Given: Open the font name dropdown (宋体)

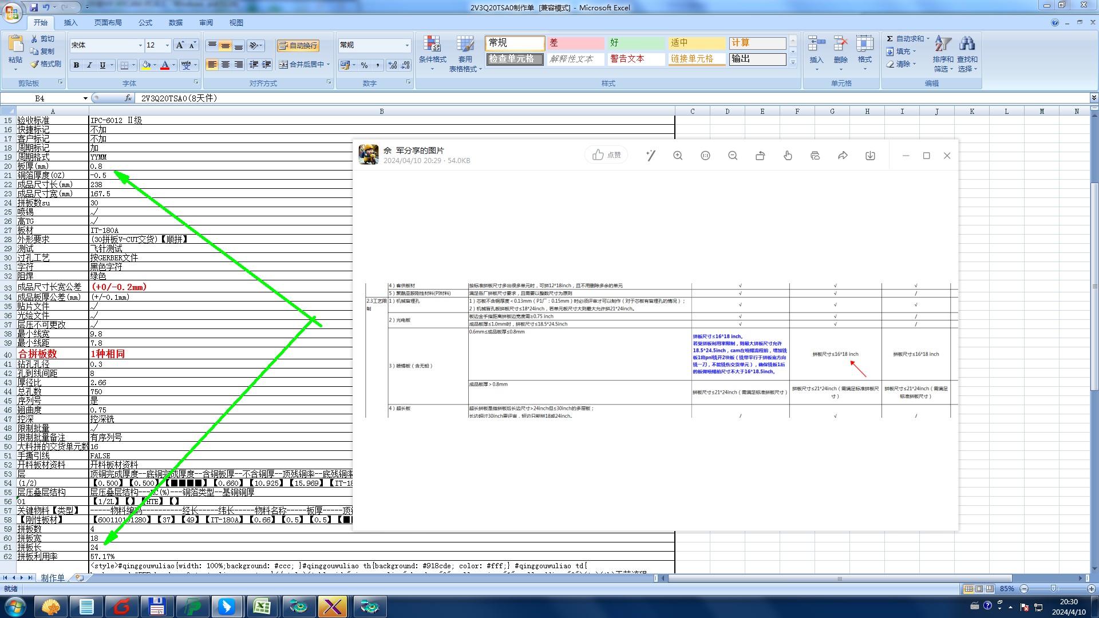Looking at the screenshot, I should click(140, 45).
